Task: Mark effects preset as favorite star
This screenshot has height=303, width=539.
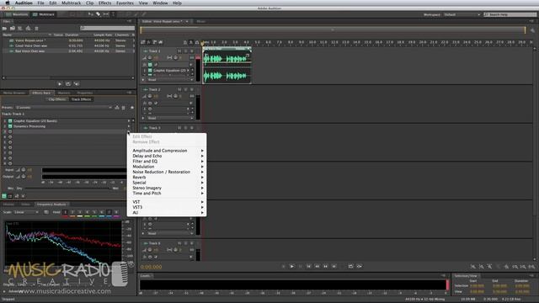Action: click(x=132, y=108)
